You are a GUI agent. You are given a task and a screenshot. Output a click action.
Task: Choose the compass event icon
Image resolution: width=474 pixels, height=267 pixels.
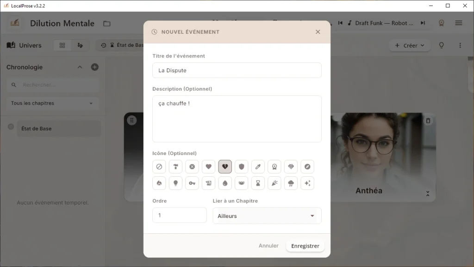click(307, 167)
